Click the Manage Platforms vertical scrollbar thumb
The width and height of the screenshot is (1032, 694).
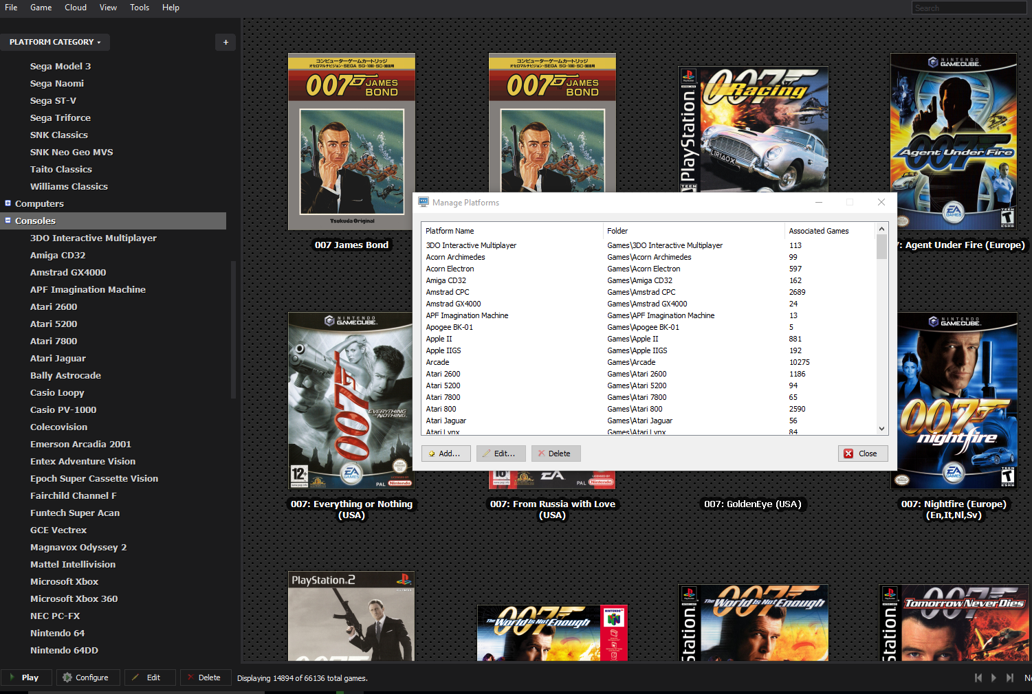[x=881, y=247]
